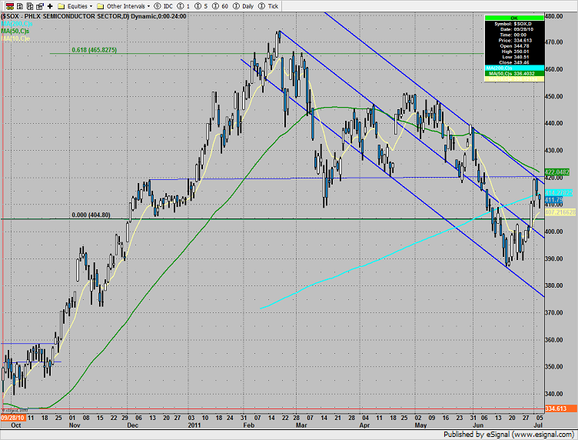Click the Mar month label on time axis
The height and width of the screenshot is (440, 578).
[x=301, y=425]
